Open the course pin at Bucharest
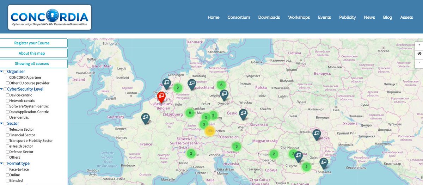Screen dimensions: 423x185 (x=299, y=156)
